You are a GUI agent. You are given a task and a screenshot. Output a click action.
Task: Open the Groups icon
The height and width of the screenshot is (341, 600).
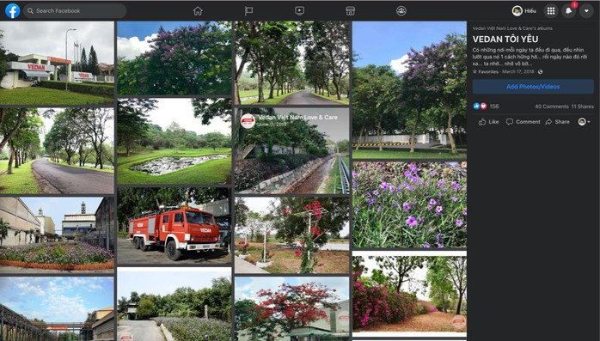pyautogui.click(x=401, y=10)
